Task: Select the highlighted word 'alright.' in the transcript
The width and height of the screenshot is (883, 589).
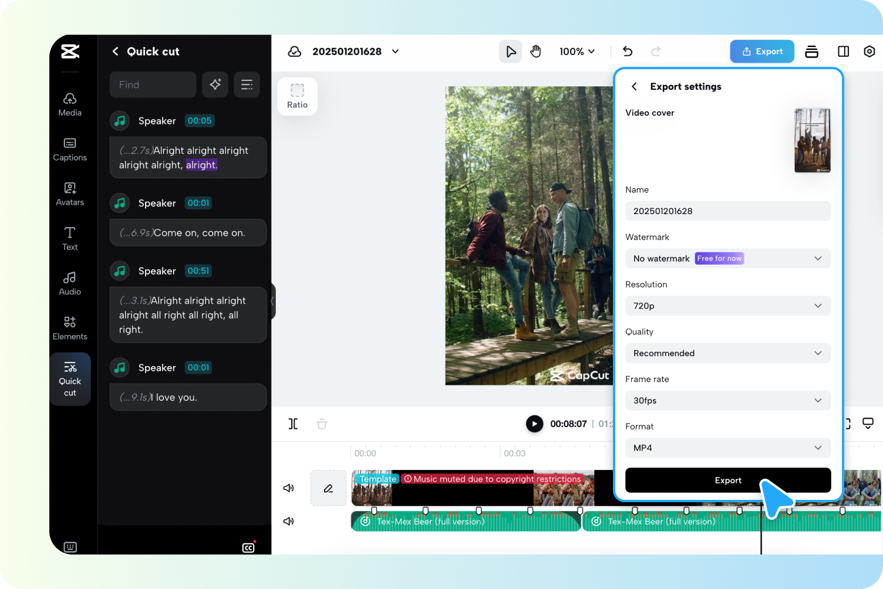Action: 202,165
